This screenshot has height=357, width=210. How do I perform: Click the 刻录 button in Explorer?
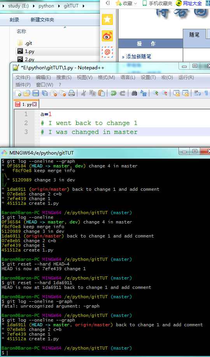14,20
